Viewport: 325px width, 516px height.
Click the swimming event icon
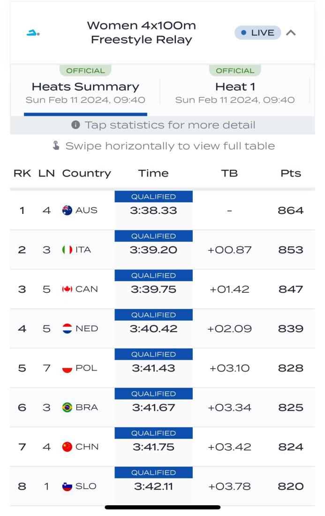[x=33, y=33]
